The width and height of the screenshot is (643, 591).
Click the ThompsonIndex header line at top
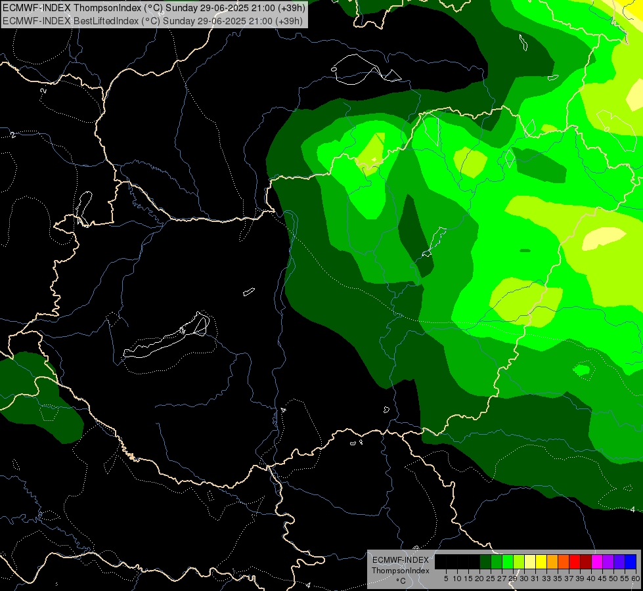pyautogui.click(x=154, y=8)
